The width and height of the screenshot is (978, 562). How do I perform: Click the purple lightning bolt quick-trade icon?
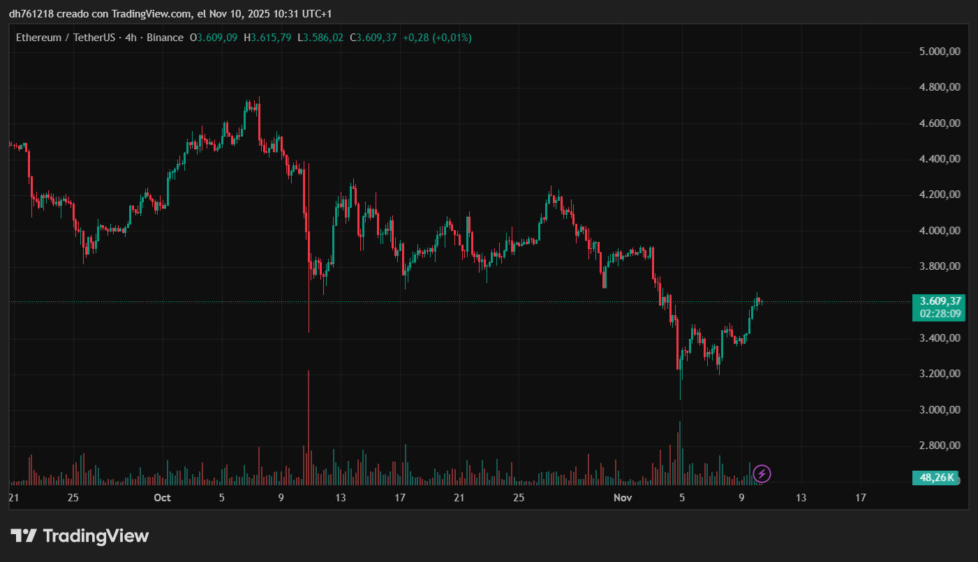[762, 474]
